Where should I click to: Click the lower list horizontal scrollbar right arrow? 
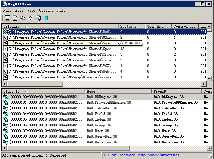209,148
